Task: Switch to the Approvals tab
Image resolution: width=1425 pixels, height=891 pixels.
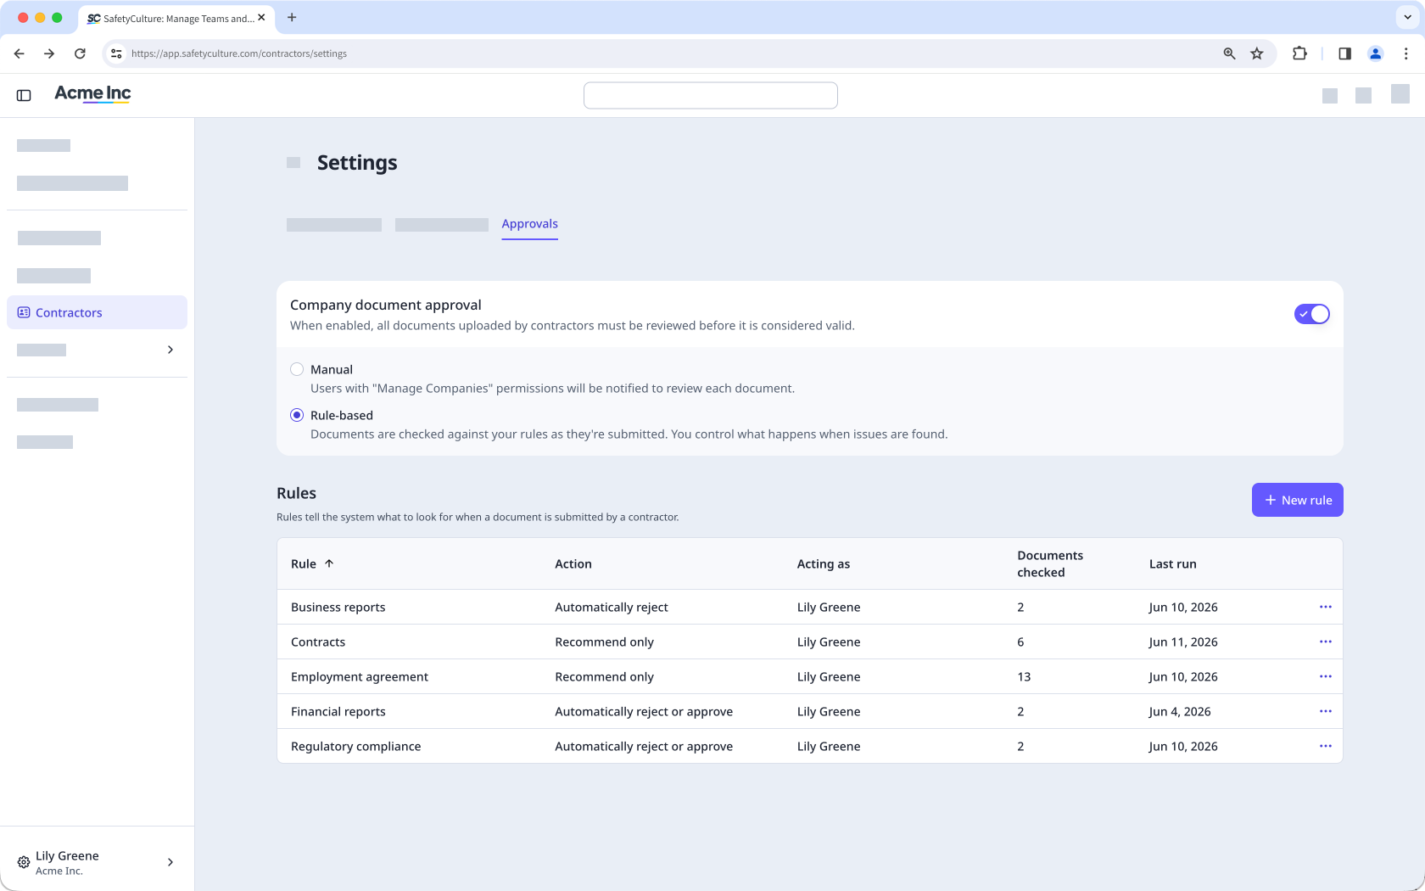Action: (x=529, y=224)
